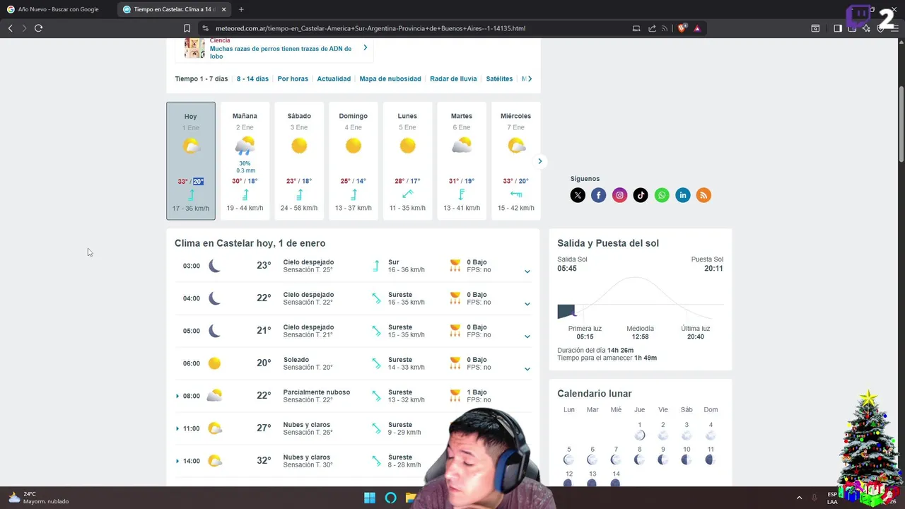905x509 pixels.
Task: Switch to the 'Por horas' tab
Action: coord(293,78)
